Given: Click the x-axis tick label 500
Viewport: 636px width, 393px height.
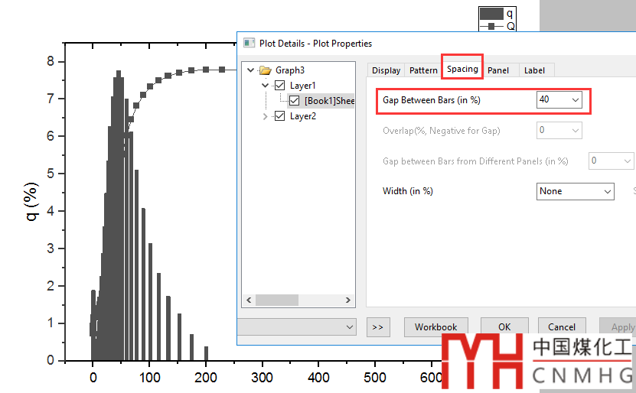Looking at the screenshot, I should pyautogui.click(x=375, y=378).
